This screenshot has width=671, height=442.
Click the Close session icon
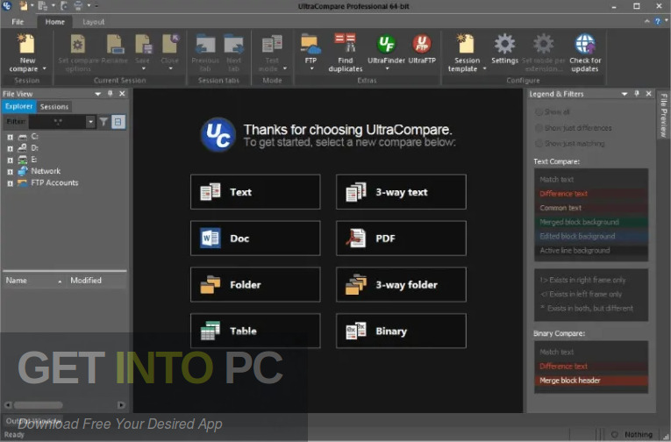tap(170, 44)
